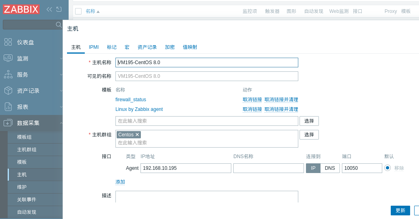Image resolution: width=419 pixels, height=219 pixels.
Task: Switch to the IPMI tab
Action: pos(94,47)
